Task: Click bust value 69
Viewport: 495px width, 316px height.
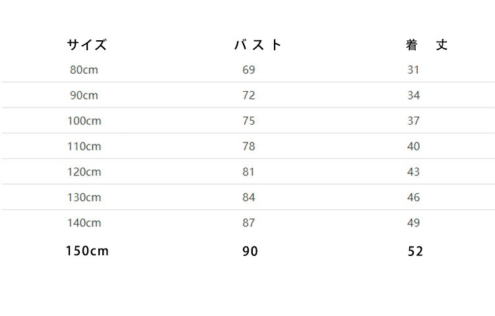Action: click(249, 70)
